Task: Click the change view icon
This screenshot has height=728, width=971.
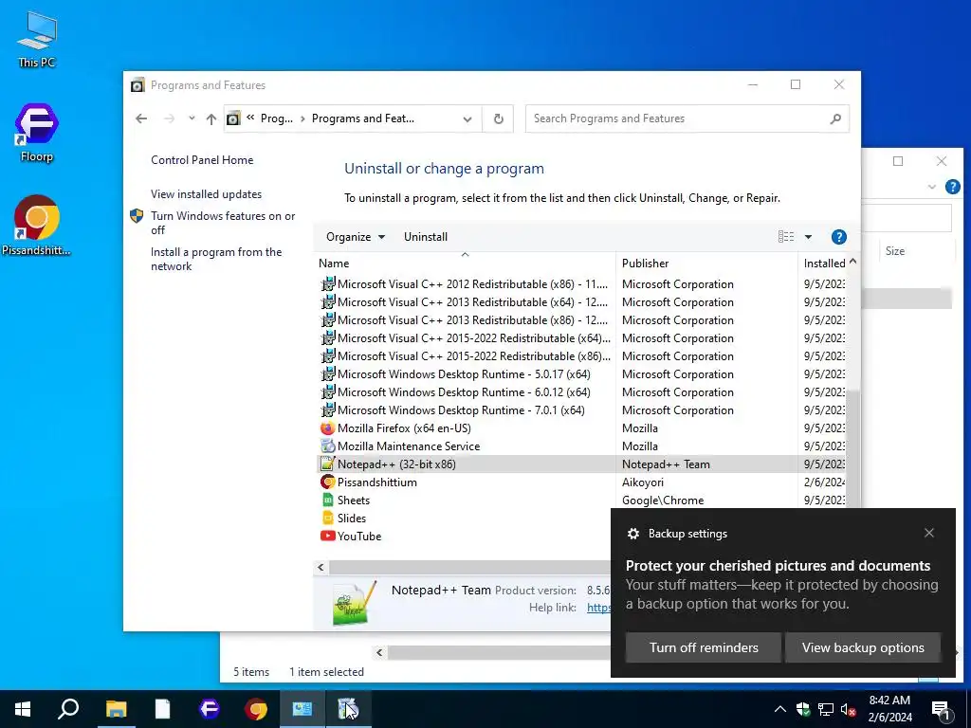Action: pyautogui.click(x=786, y=237)
